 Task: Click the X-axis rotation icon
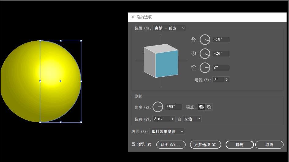(194, 39)
